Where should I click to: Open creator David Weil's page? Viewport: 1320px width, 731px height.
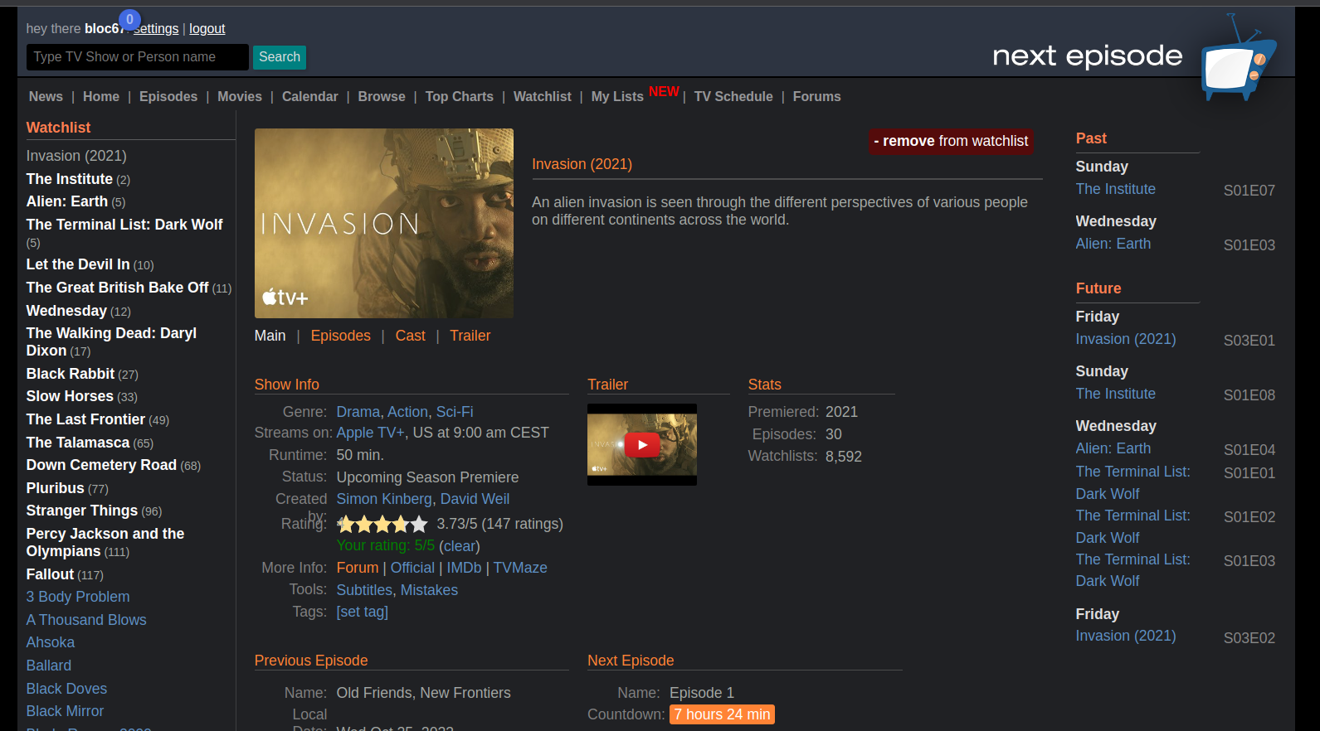tap(475, 499)
